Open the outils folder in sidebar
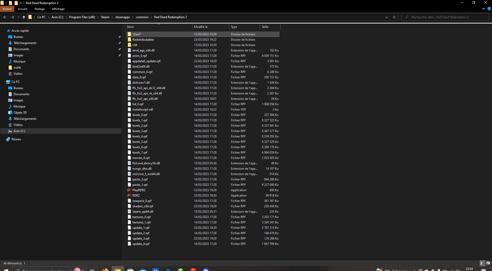This screenshot has height=271, width=492. click(x=17, y=68)
